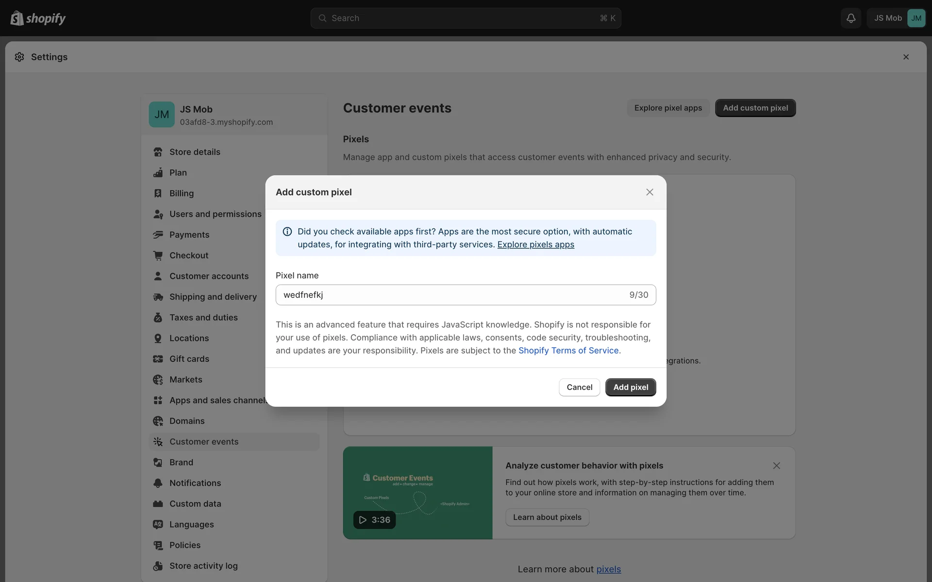The image size is (932, 582).
Task: Select Shipping and delivery menu item
Action: click(213, 297)
